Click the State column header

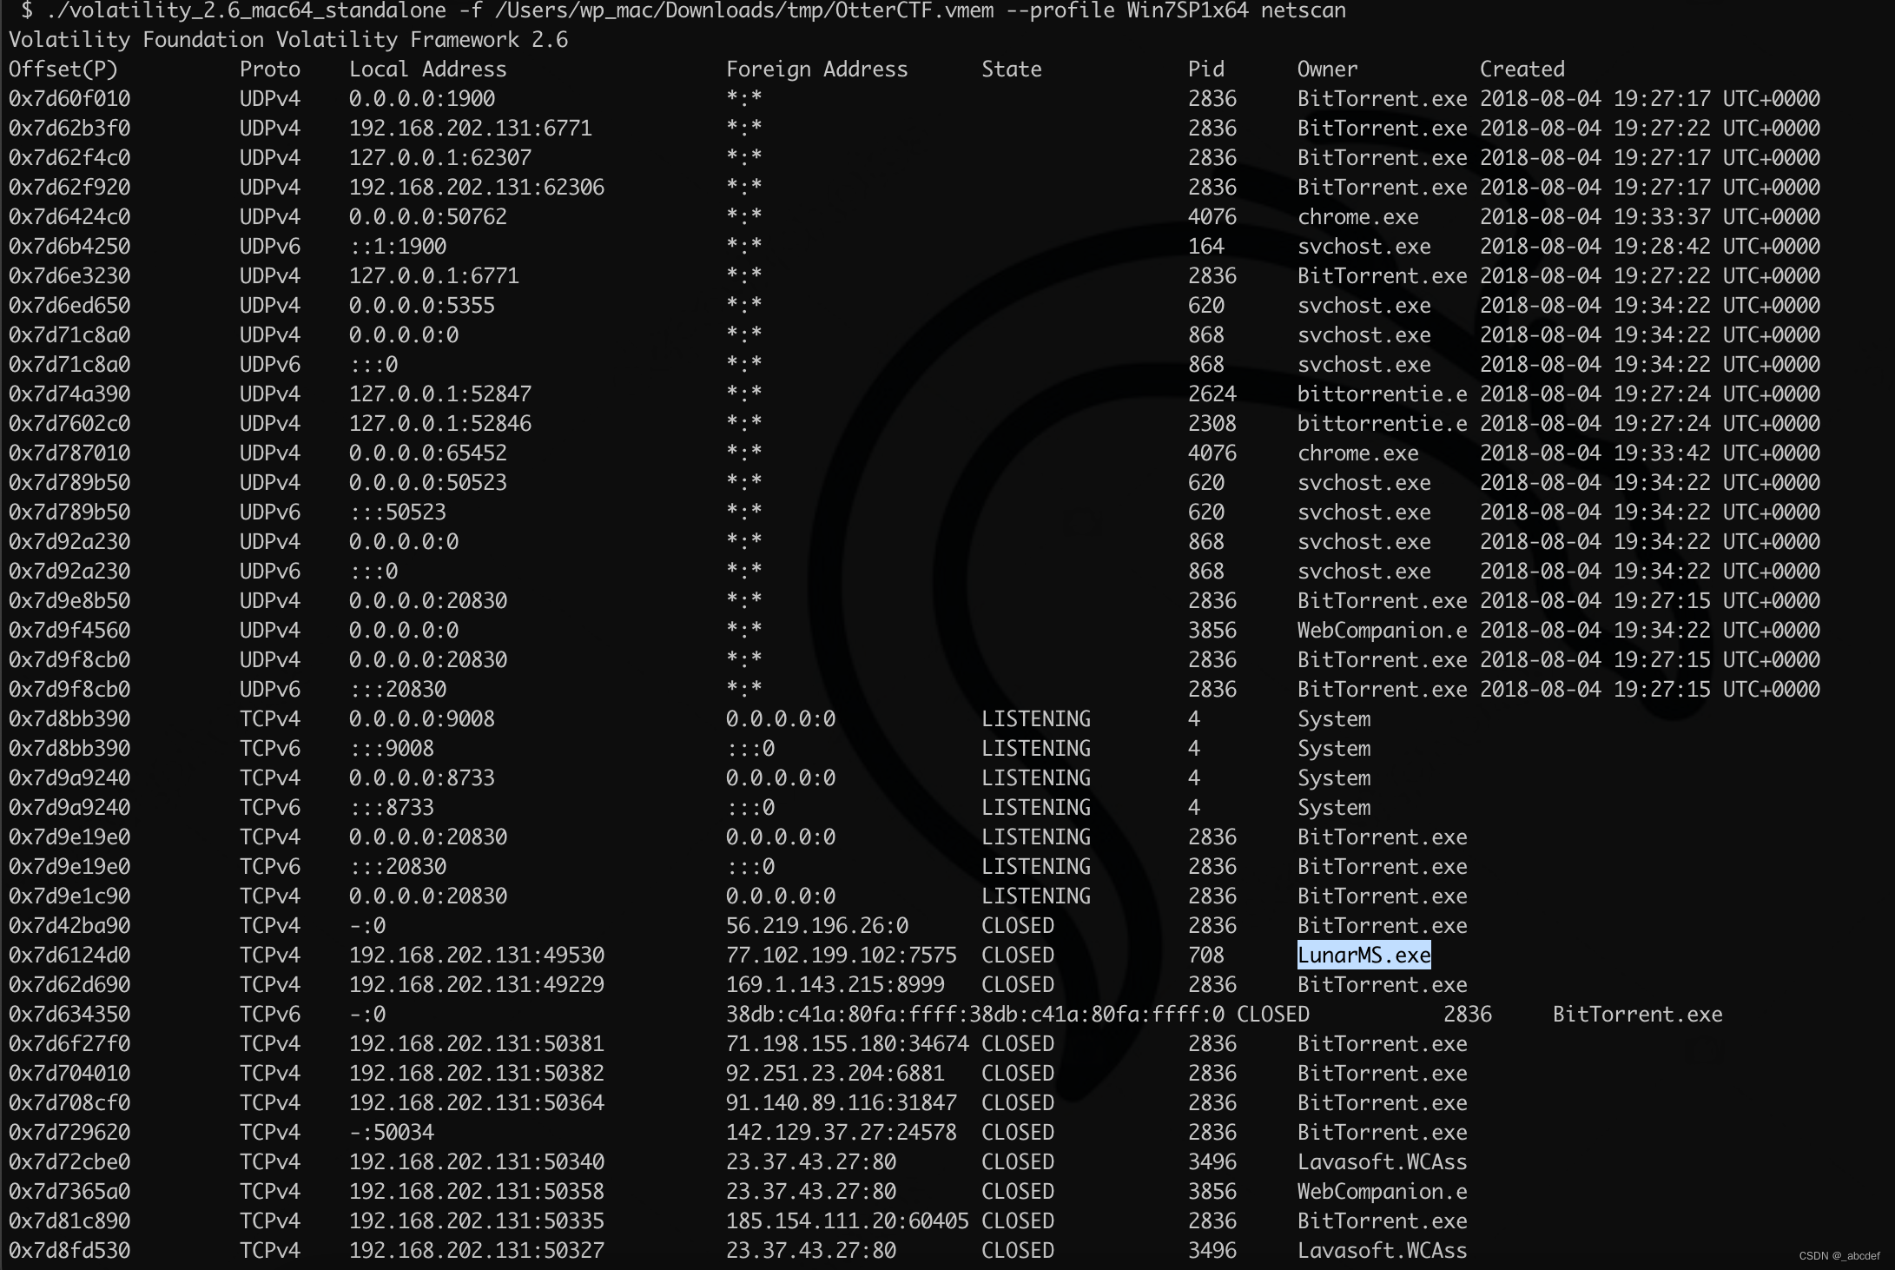[x=1012, y=69]
